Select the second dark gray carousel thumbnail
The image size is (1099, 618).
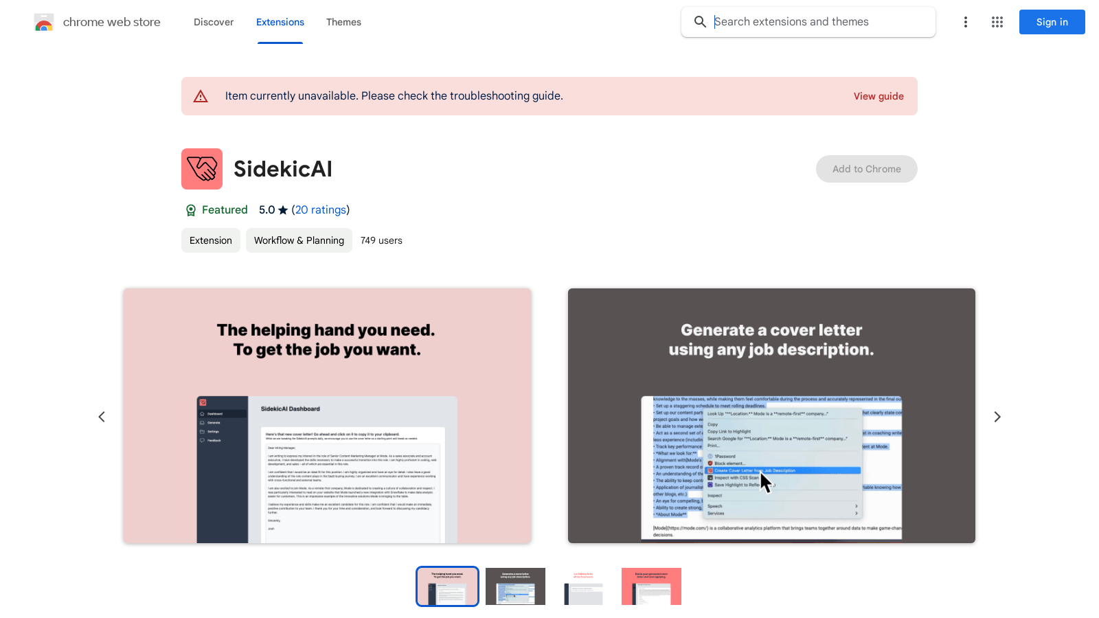[x=515, y=586]
